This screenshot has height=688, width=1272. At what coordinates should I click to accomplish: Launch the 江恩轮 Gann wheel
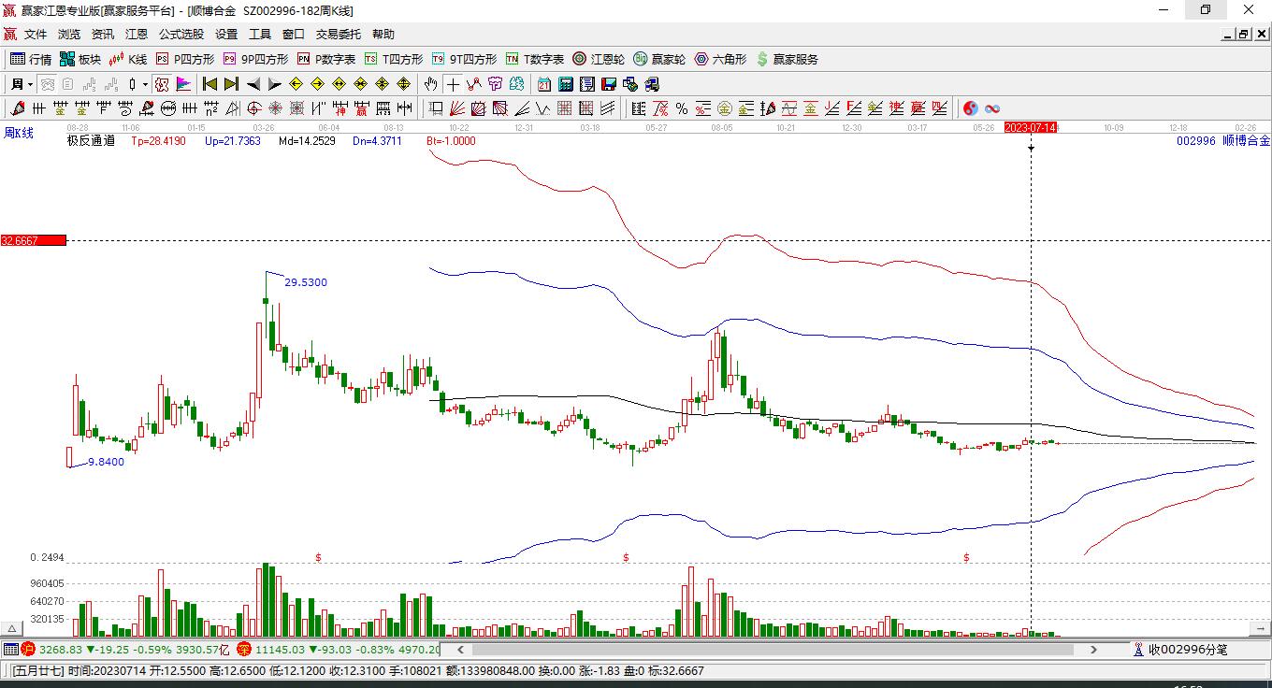599,59
